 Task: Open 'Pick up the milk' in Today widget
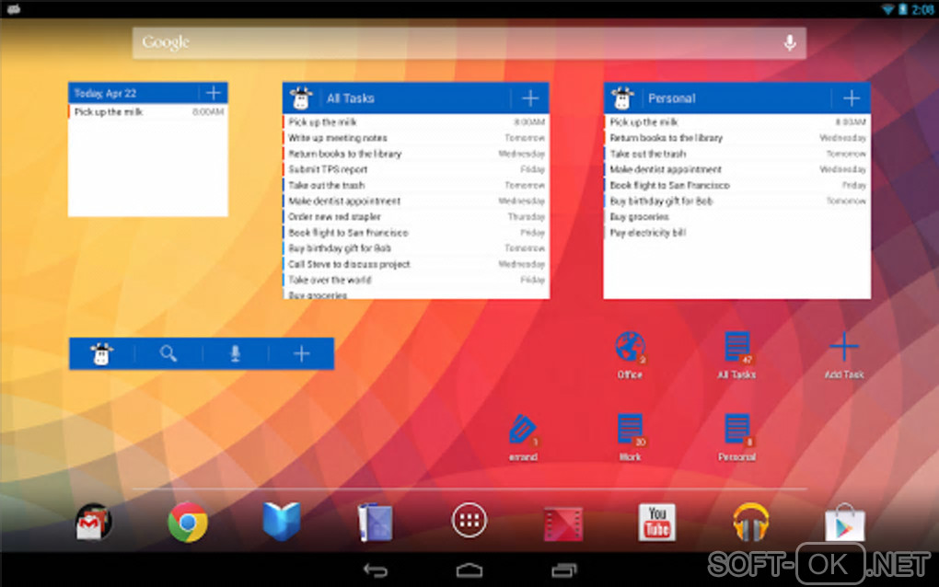point(148,112)
